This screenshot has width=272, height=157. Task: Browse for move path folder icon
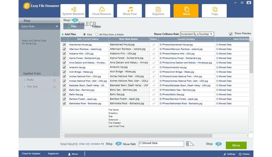coord(190,144)
